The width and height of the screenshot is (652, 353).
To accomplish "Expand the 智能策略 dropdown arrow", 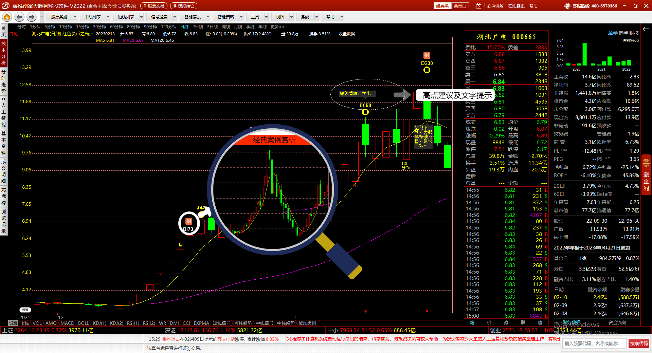I will tap(241, 17).
